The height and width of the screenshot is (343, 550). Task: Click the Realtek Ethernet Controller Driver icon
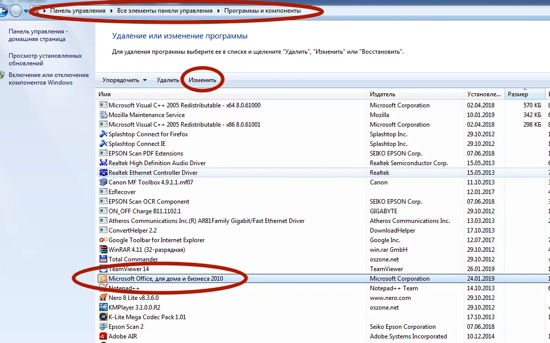(x=103, y=172)
